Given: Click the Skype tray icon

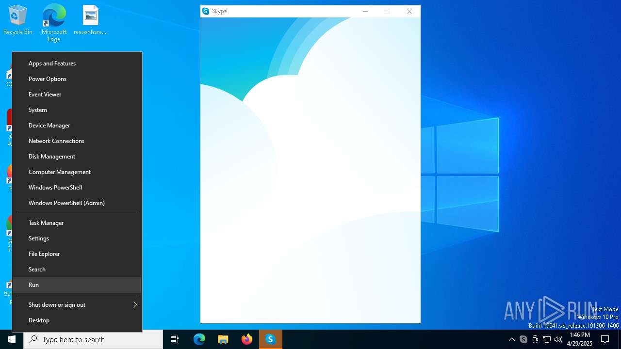Looking at the screenshot, I should (523, 339).
